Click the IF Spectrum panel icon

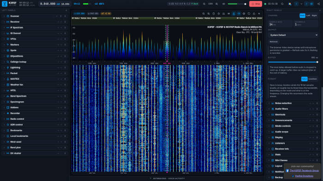pyautogui.click(x=8, y=28)
